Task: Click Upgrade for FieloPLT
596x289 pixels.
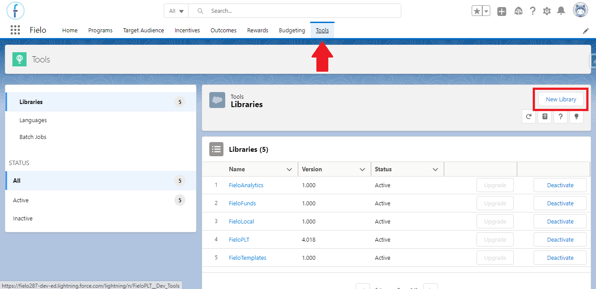Action: (495, 239)
